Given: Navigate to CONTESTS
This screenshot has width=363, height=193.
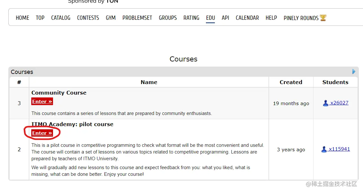Looking at the screenshot, I should 88,18.
